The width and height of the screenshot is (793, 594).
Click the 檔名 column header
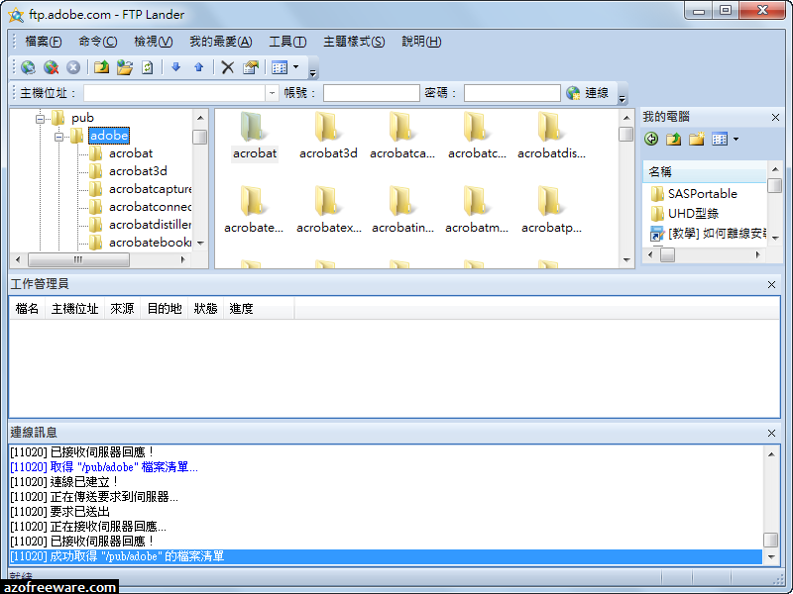coord(28,309)
